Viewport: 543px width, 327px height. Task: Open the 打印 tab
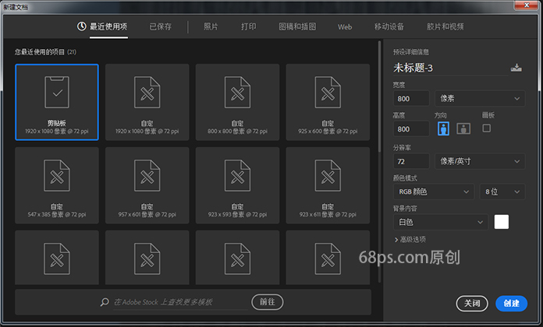(249, 26)
